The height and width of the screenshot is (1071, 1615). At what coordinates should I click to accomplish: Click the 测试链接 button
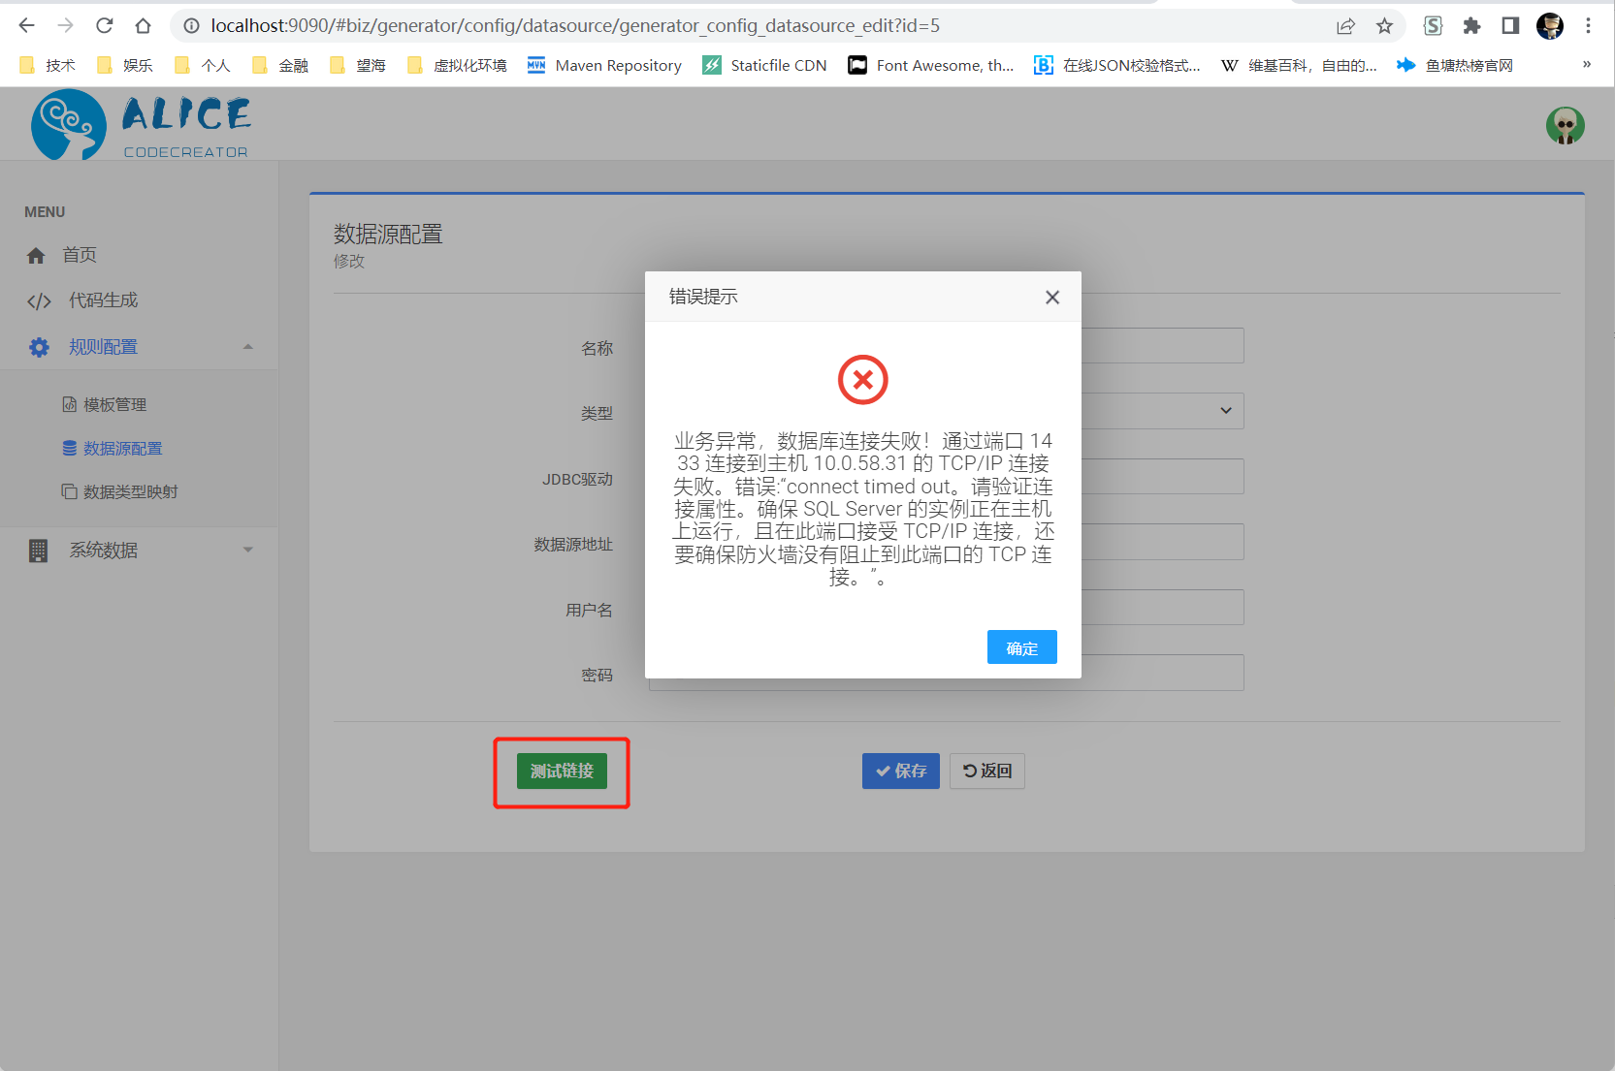coord(562,772)
